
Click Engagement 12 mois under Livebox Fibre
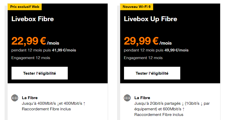point(31,58)
